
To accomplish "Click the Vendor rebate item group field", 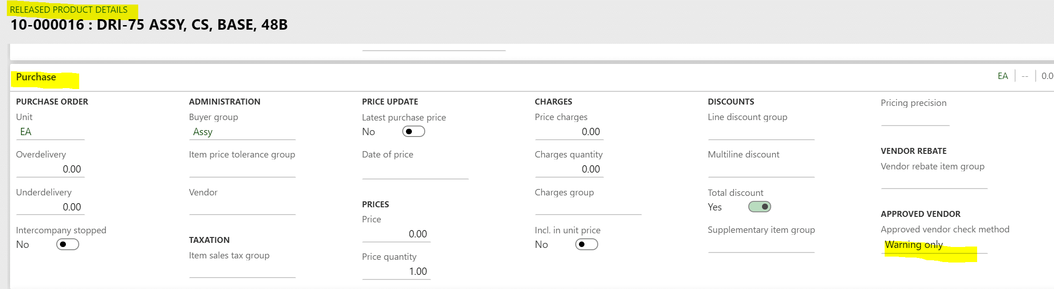I will point(934,180).
